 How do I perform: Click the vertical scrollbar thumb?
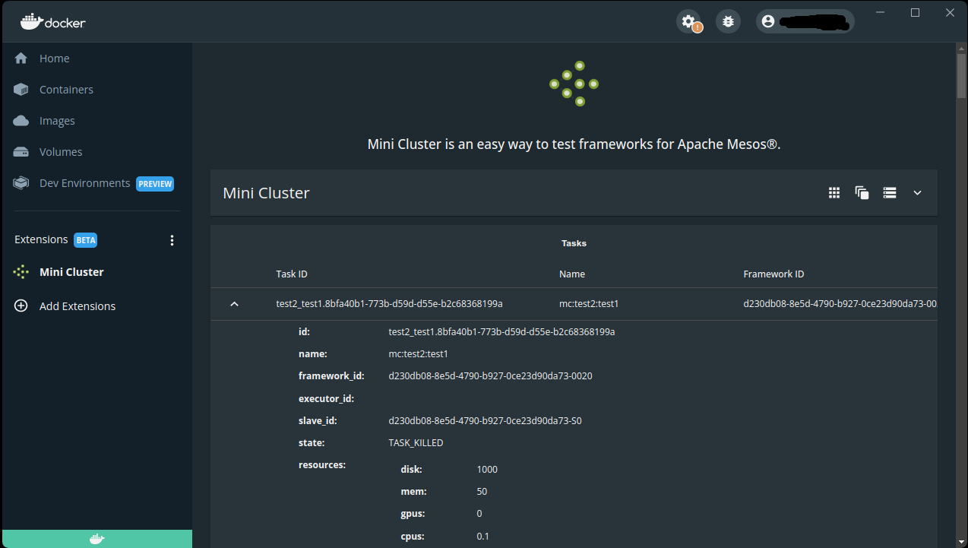click(961, 76)
